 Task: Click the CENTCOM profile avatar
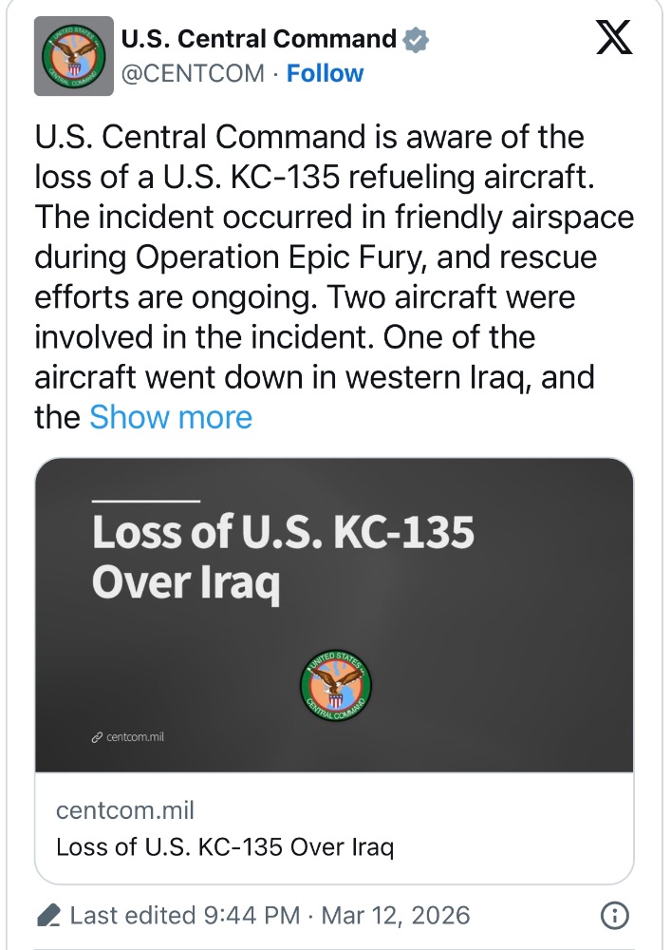[x=73, y=57]
